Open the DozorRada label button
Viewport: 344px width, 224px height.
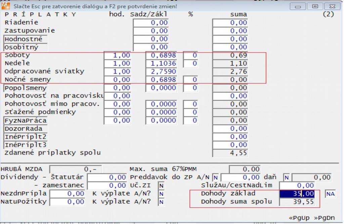tap(26, 129)
